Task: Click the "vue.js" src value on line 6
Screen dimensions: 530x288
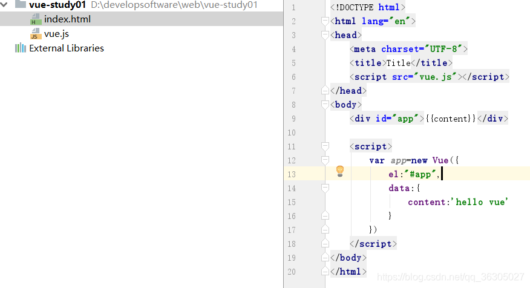Action: click(436, 77)
